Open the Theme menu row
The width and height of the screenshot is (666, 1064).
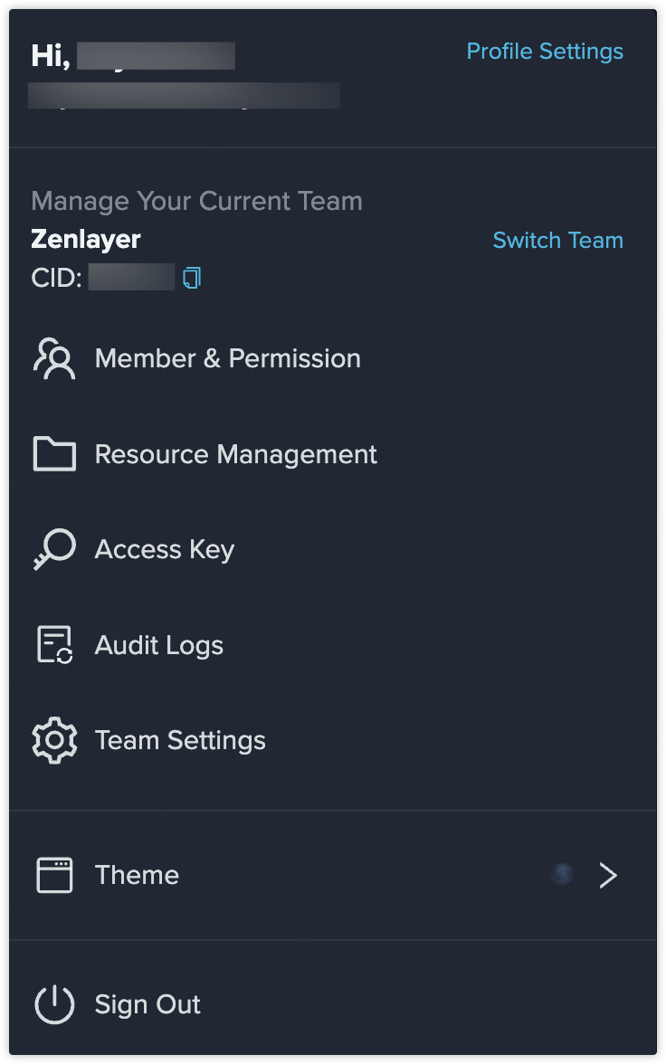pyautogui.click(x=333, y=876)
